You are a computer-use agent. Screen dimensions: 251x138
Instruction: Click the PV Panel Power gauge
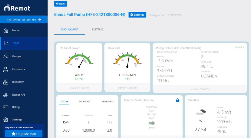click(79, 61)
